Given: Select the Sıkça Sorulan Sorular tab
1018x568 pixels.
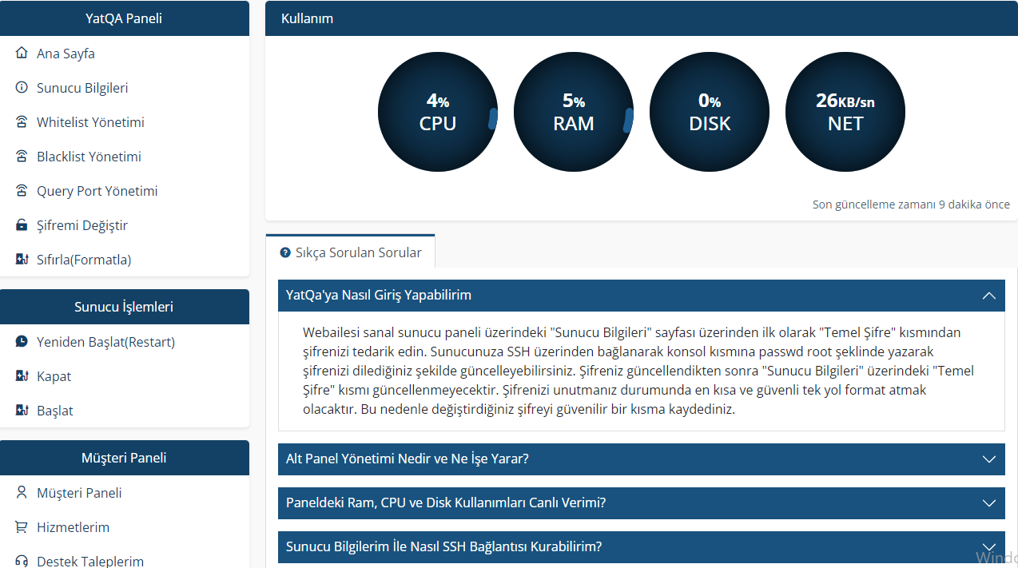Looking at the screenshot, I should (x=351, y=252).
